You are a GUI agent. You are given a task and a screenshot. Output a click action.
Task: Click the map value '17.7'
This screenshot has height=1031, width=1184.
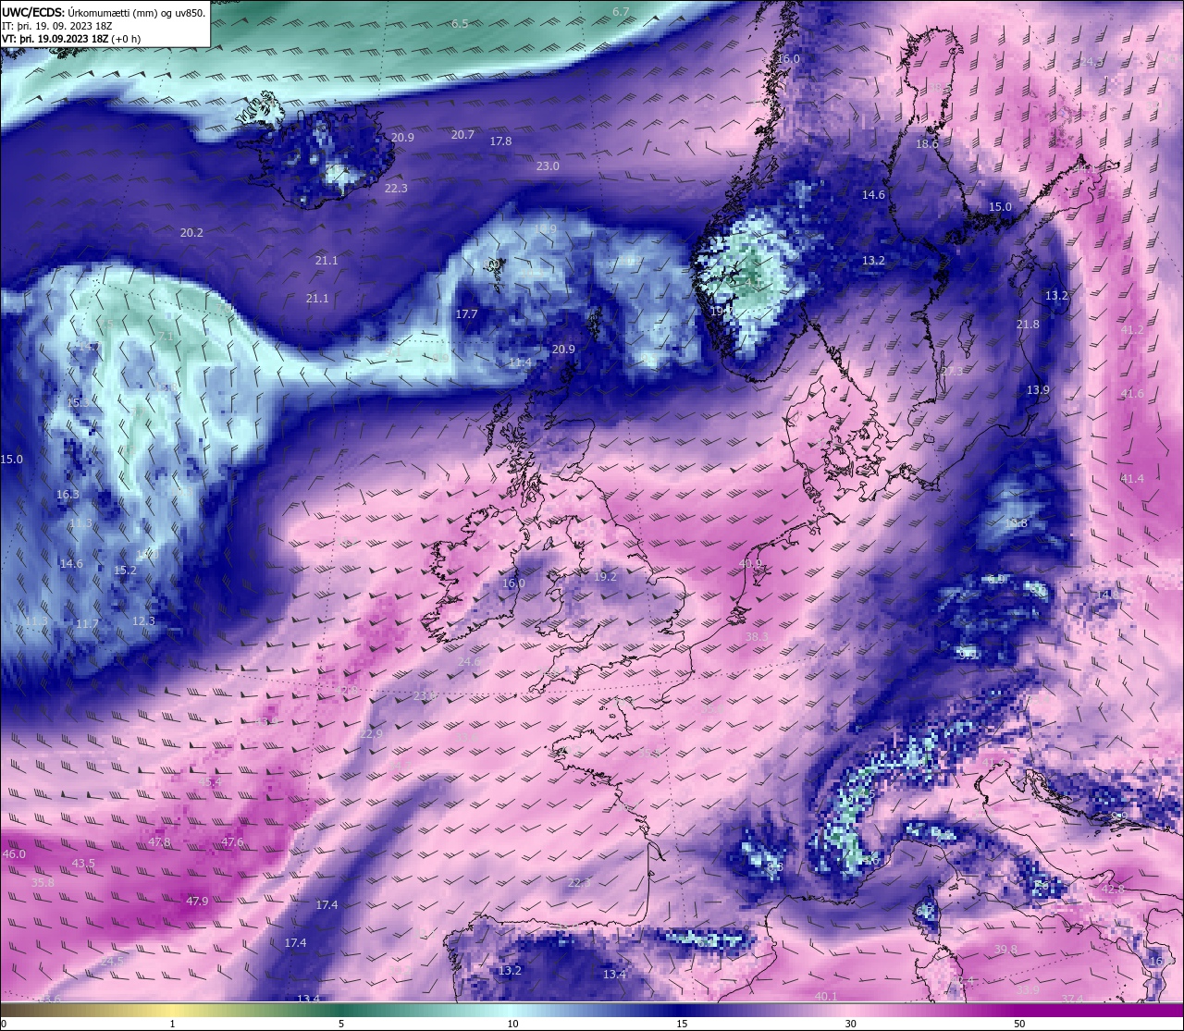click(x=466, y=314)
